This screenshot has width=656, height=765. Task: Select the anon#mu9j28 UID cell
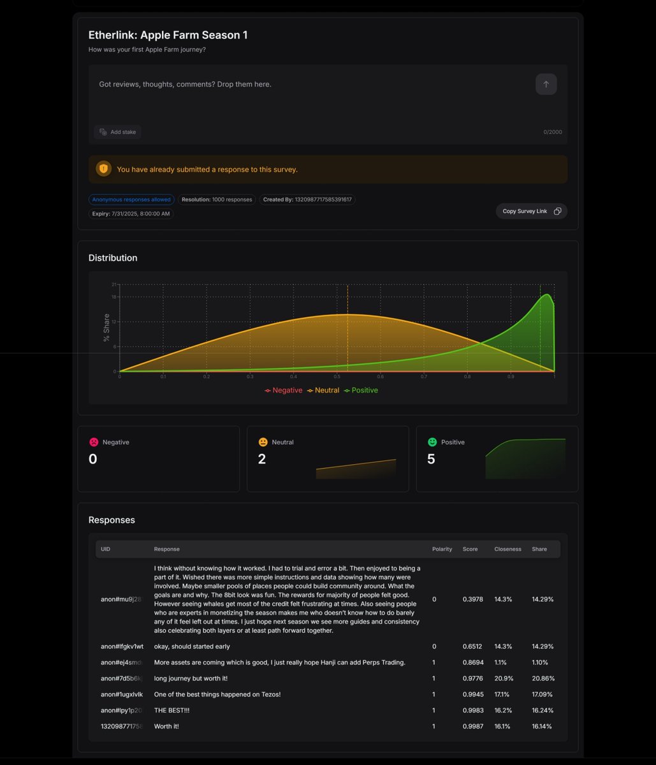(x=121, y=599)
